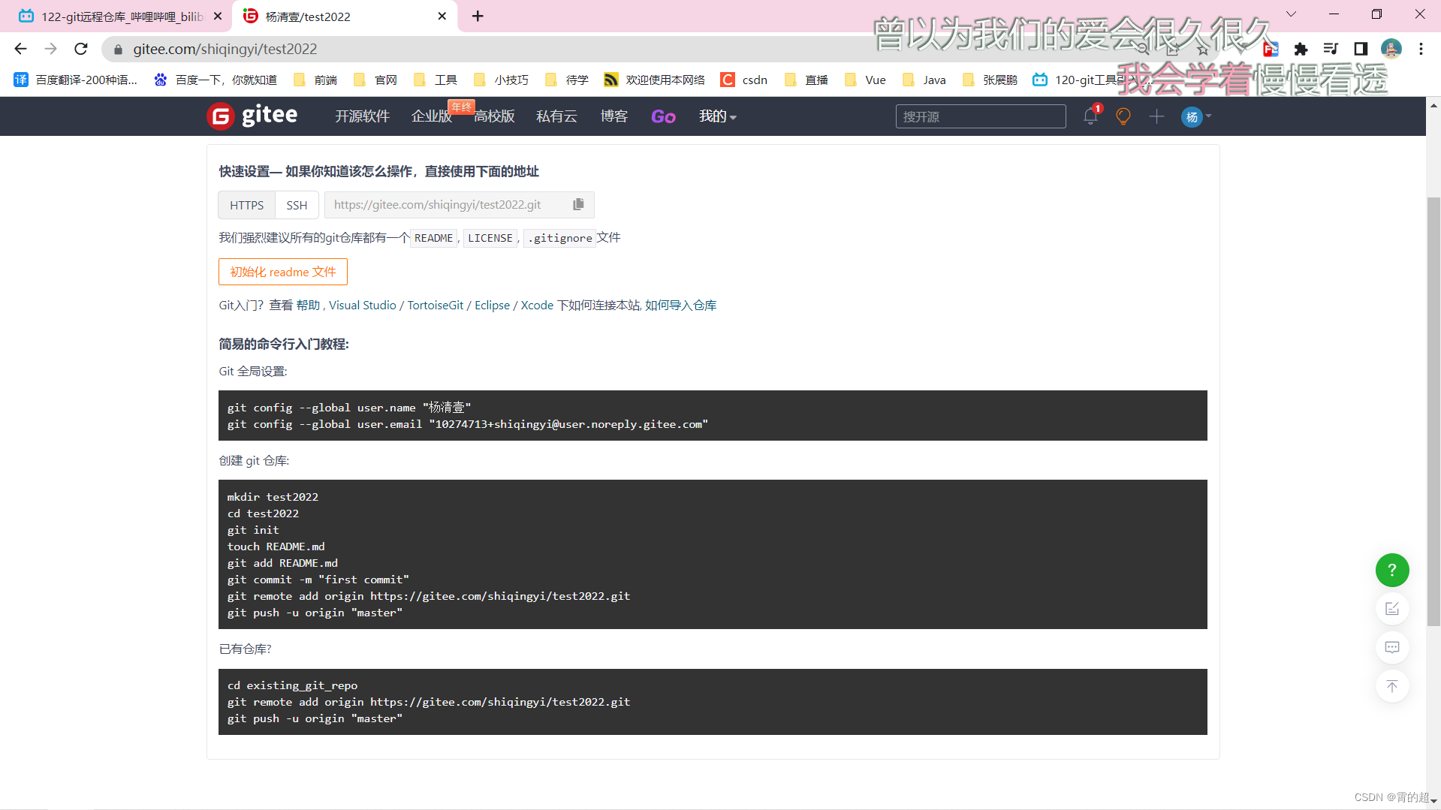Screen dimensions: 1441x810
Task: Select the HTTPS protocol button
Action: (247, 205)
